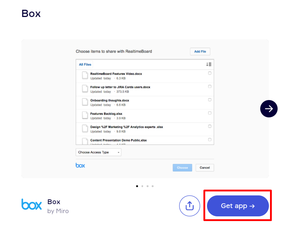291x229 pixels.
Task: Click the share/upload icon button
Action: pos(189,206)
